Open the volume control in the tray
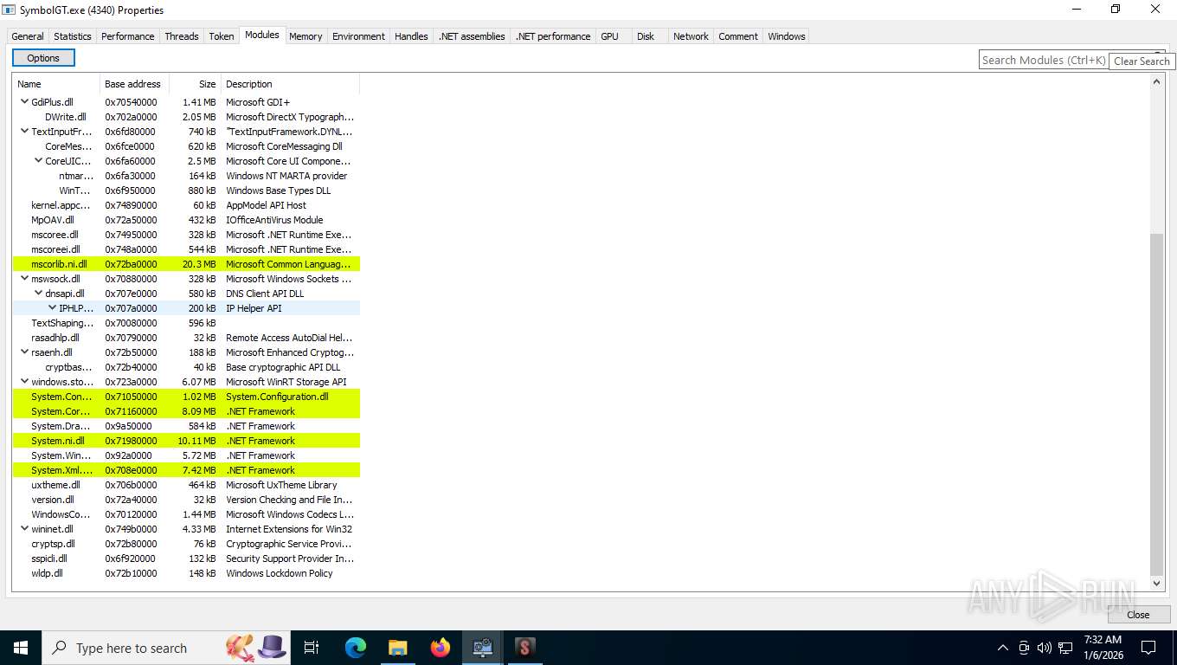The image size is (1177, 665). (x=1045, y=648)
